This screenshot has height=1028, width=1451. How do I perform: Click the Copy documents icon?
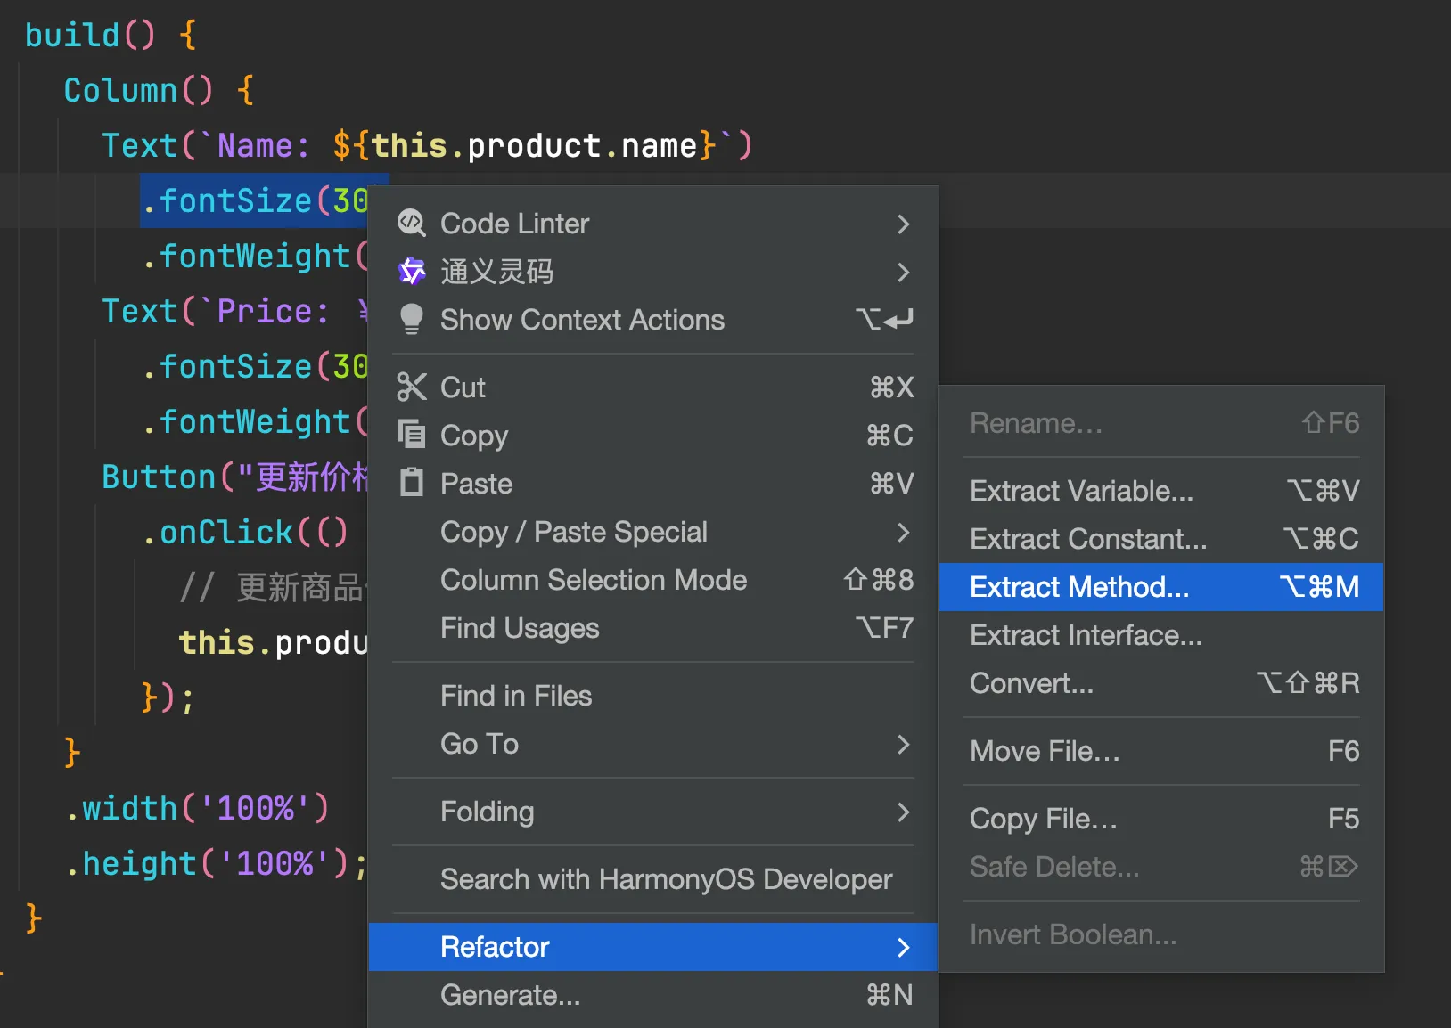(x=411, y=435)
